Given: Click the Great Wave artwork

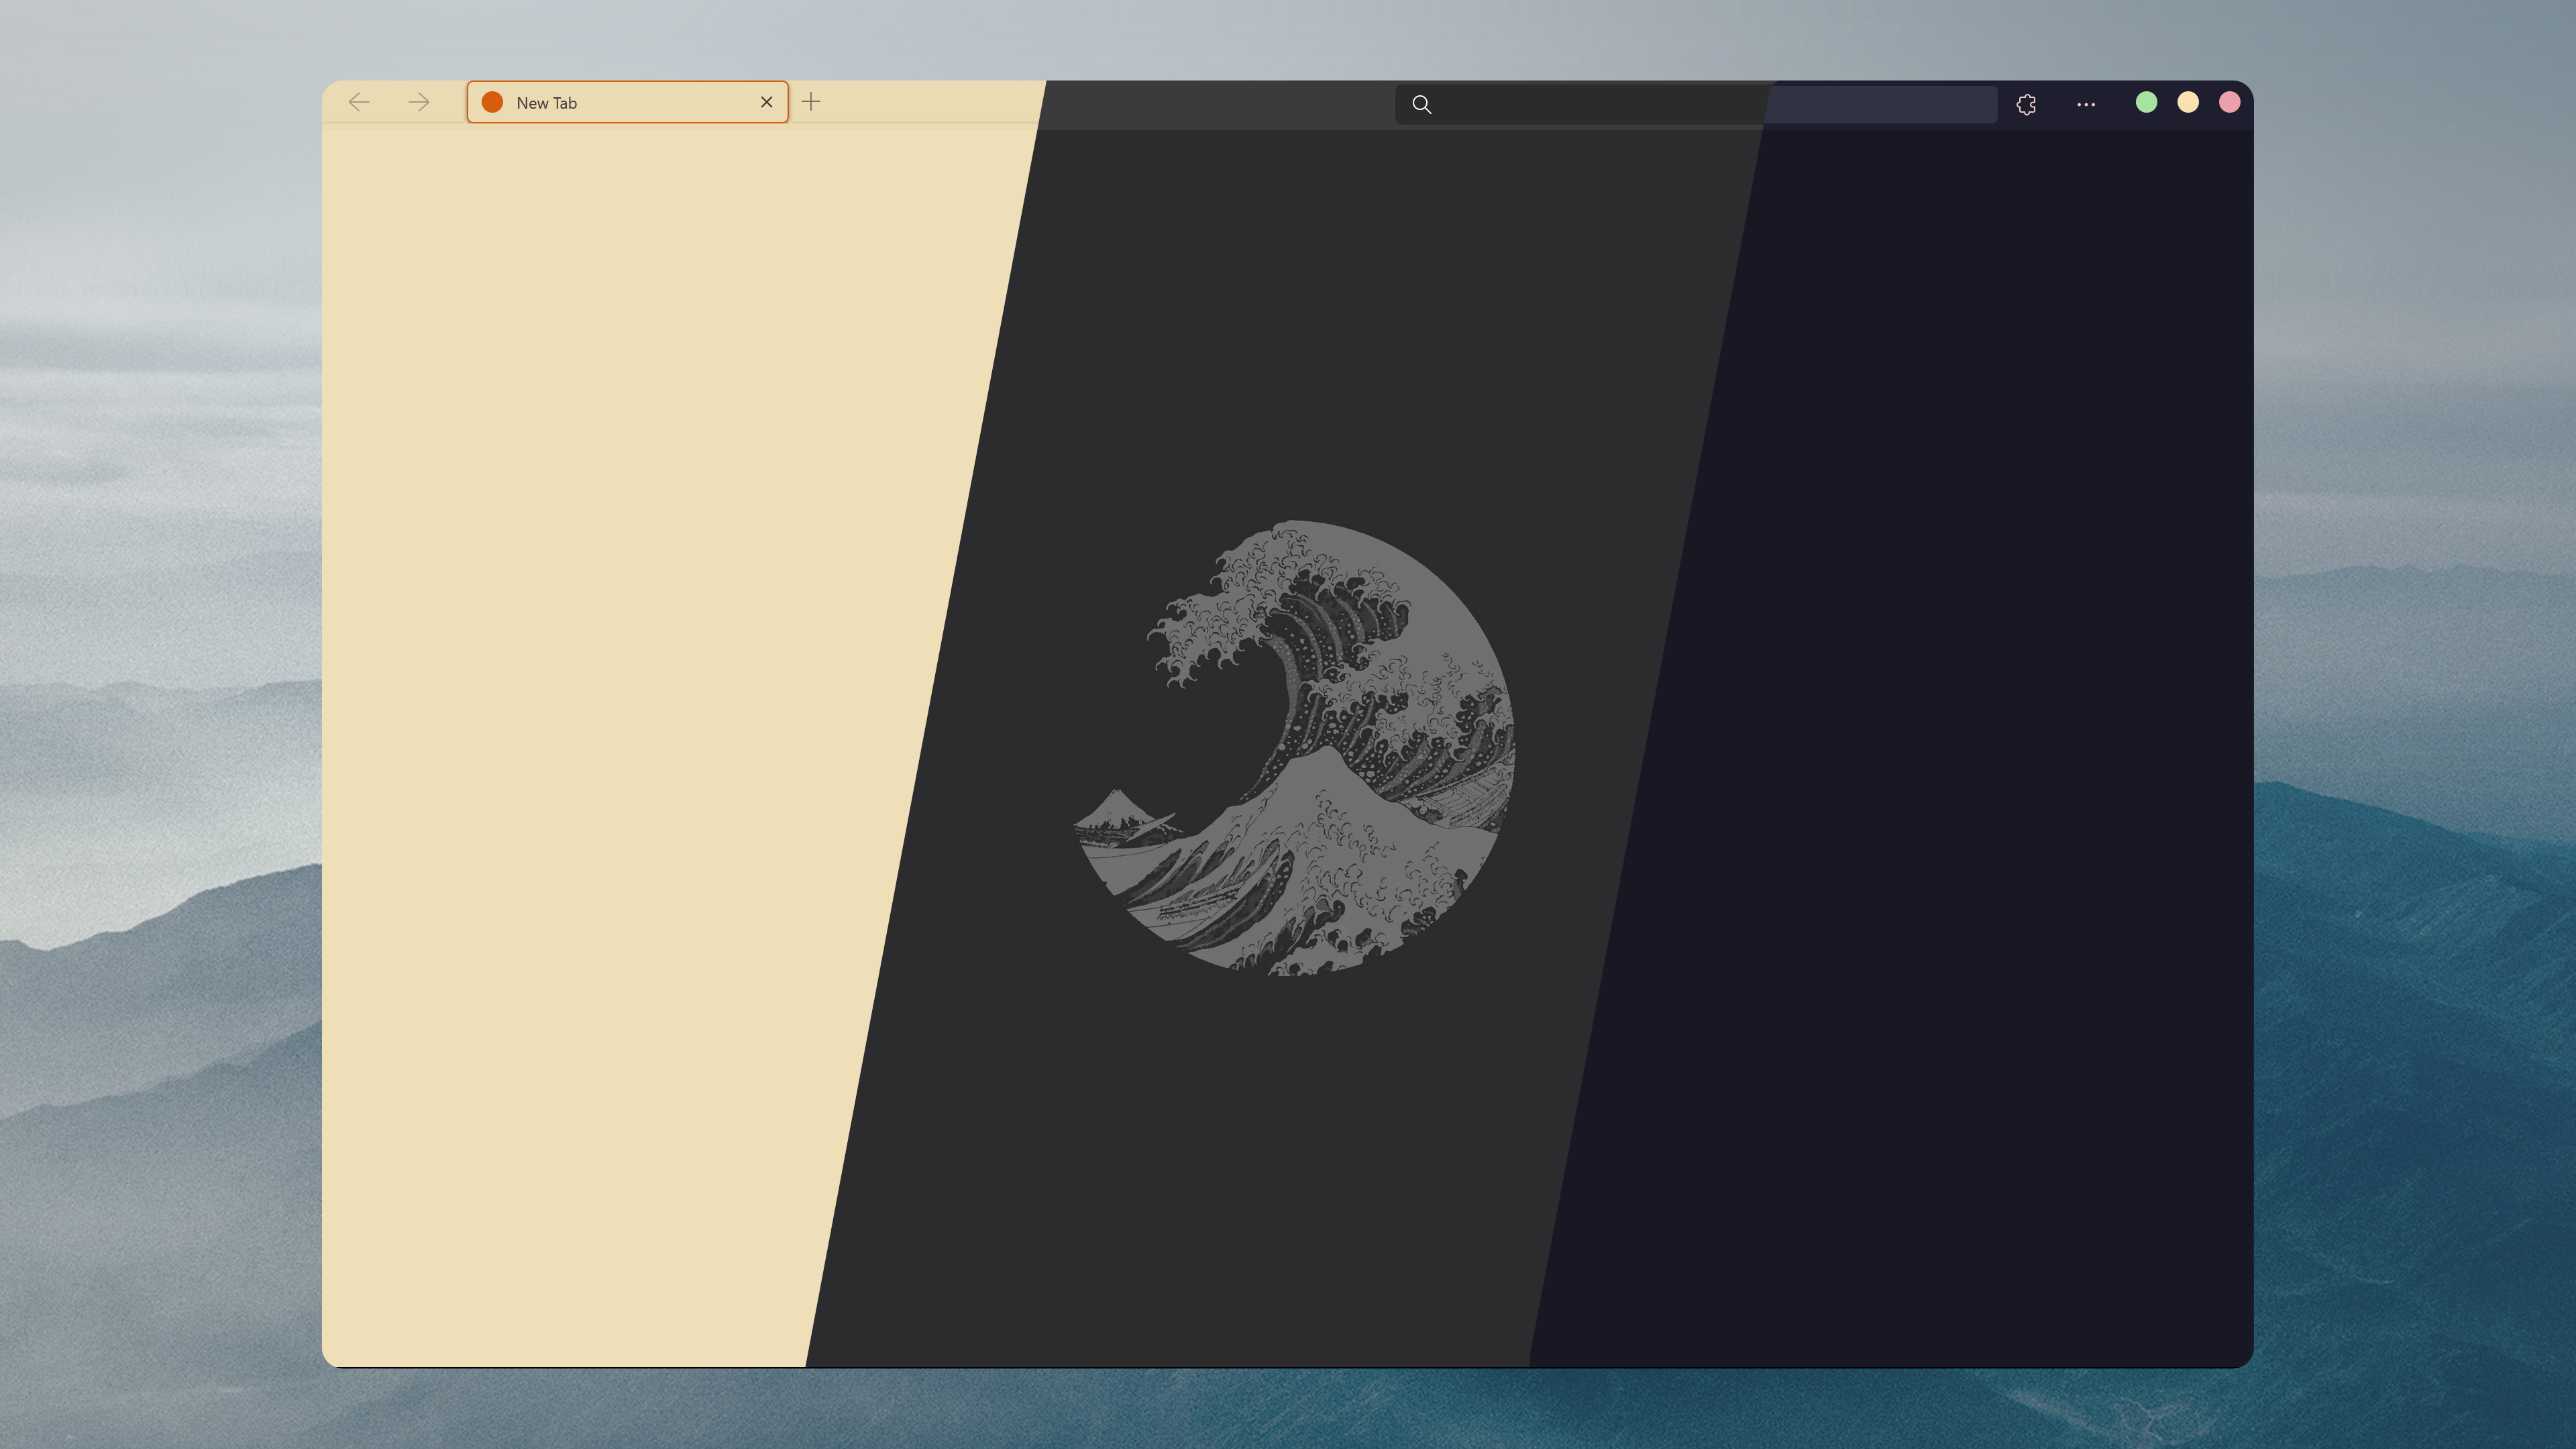Looking at the screenshot, I should coord(1294,748).
